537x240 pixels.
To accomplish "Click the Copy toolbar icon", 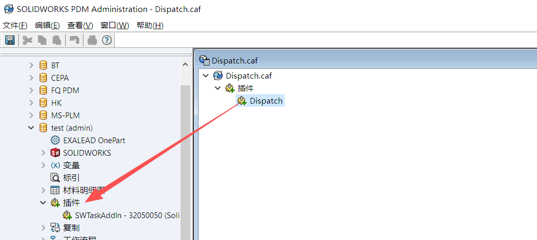I will coord(42,40).
